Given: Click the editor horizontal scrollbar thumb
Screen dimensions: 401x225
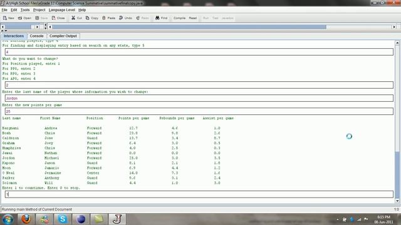Looking at the screenshot, I should tap(189, 27).
